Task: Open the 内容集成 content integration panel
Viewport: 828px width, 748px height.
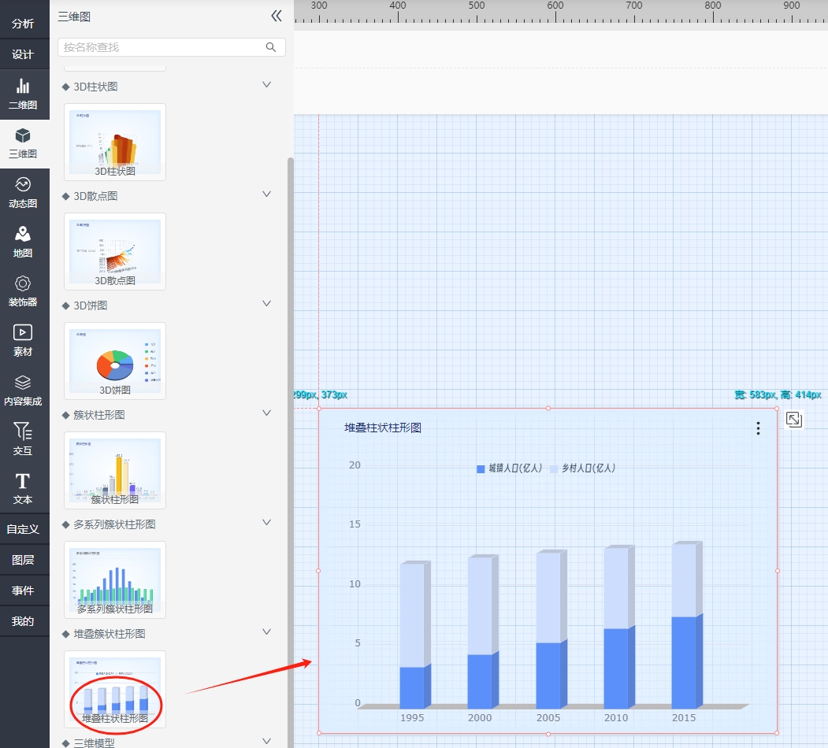Action: (x=23, y=391)
